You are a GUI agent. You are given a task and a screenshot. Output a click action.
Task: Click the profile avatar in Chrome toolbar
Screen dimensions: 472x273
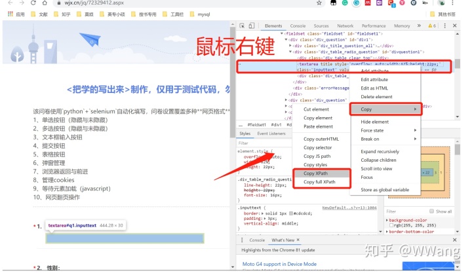tap(442, 3)
